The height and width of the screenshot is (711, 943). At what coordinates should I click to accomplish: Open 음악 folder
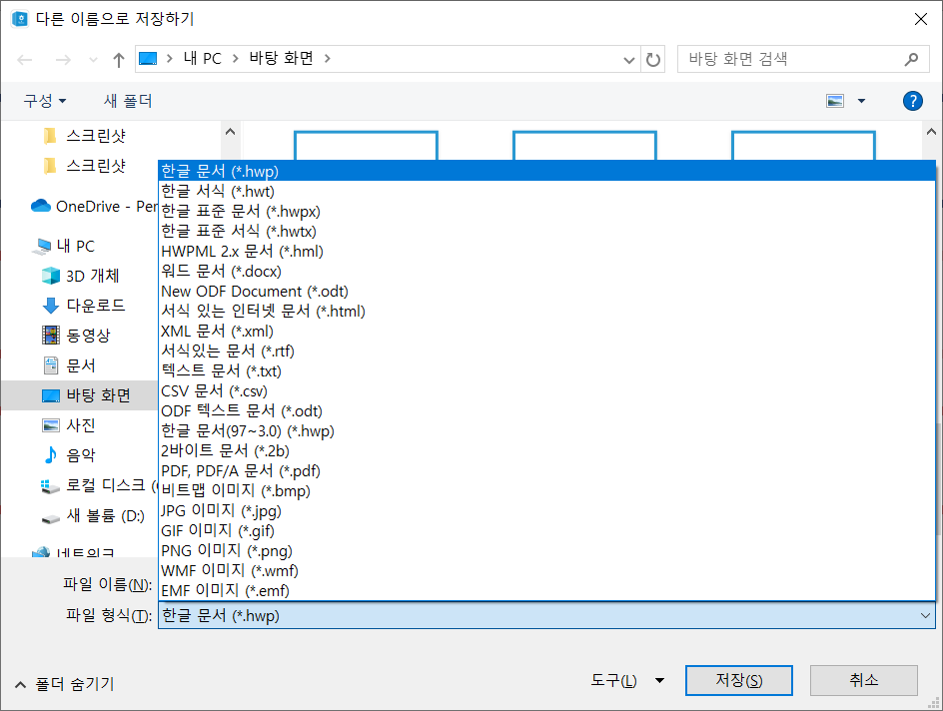[x=69, y=455]
